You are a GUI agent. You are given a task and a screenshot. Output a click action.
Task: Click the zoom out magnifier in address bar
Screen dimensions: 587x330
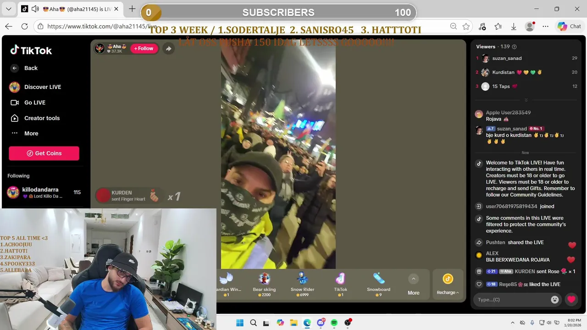coord(453,27)
